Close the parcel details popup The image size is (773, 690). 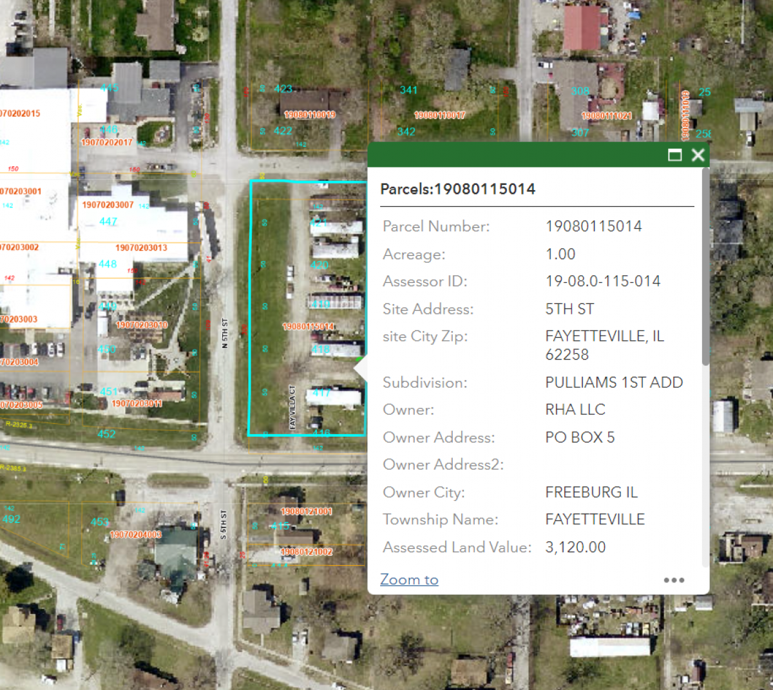click(x=698, y=155)
